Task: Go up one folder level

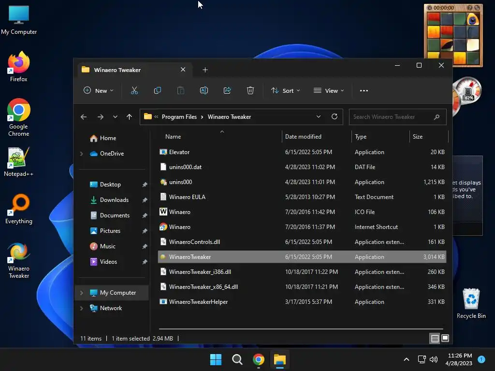Action: (129, 117)
